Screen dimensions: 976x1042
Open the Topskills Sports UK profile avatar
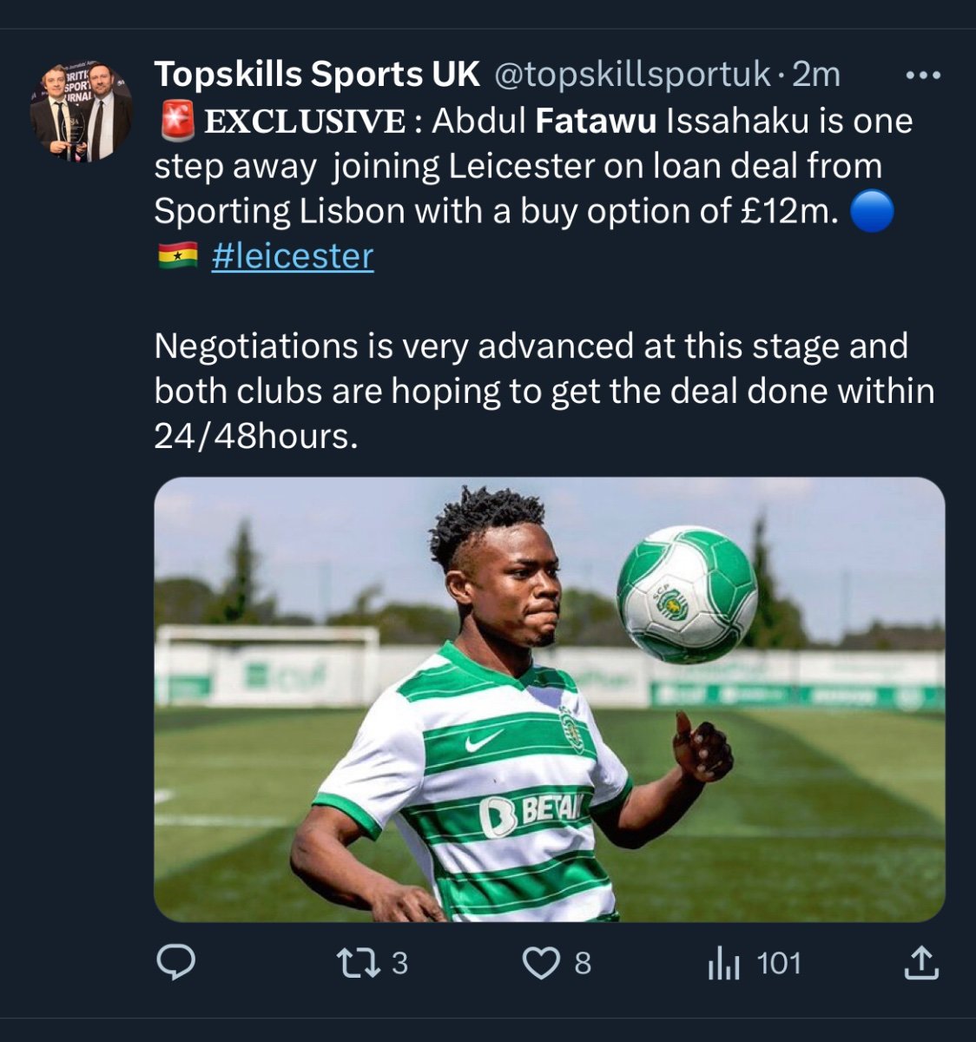tap(82, 112)
